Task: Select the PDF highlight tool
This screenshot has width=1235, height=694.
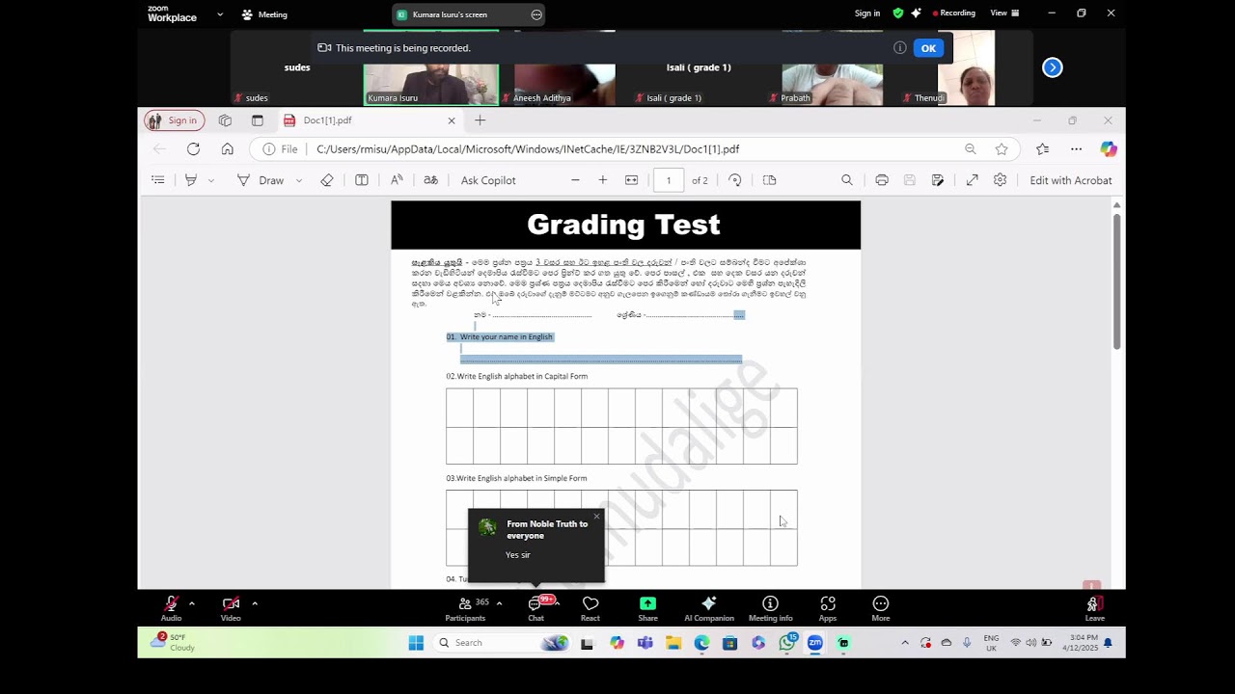Action: click(x=191, y=180)
